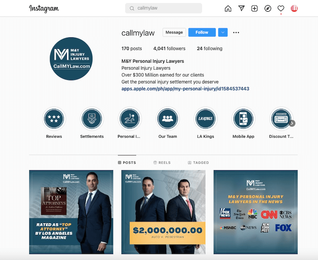
Task: View the Settlements story highlight
Action: pyautogui.click(x=92, y=119)
